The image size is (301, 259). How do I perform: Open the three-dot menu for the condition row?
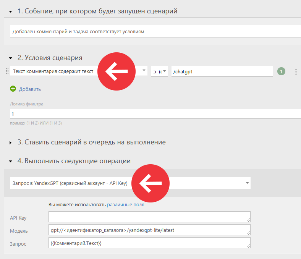click(x=296, y=71)
